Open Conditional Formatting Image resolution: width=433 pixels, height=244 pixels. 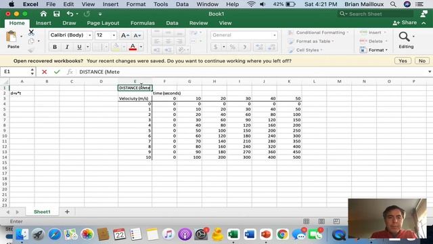[318, 33]
